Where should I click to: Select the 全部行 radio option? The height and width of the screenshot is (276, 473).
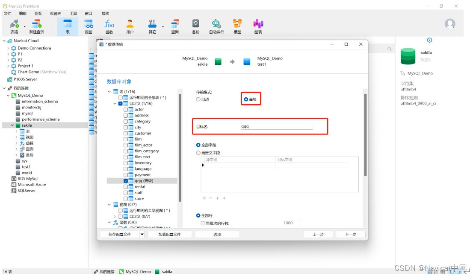pos(198,215)
